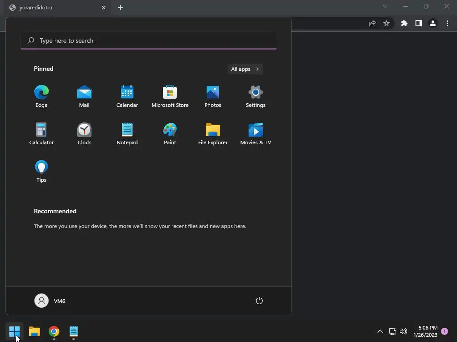Close the yoraredidot.cc tab
The height and width of the screenshot is (342, 457).
coord(104,8)
